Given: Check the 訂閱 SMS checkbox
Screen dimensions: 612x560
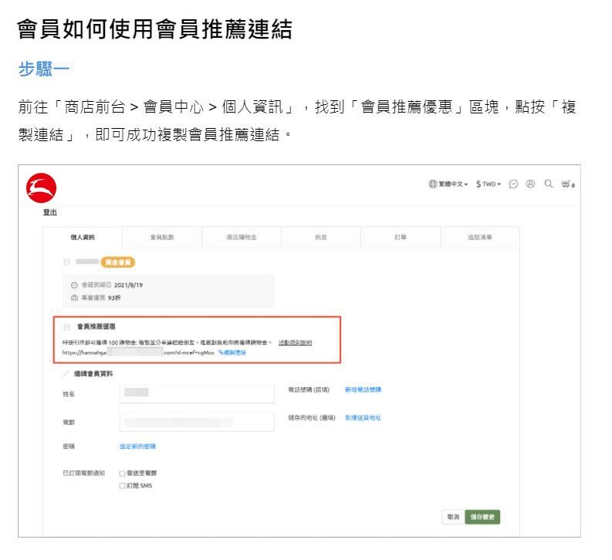Looking at the screenshot, I should click(x=122, y=485).
